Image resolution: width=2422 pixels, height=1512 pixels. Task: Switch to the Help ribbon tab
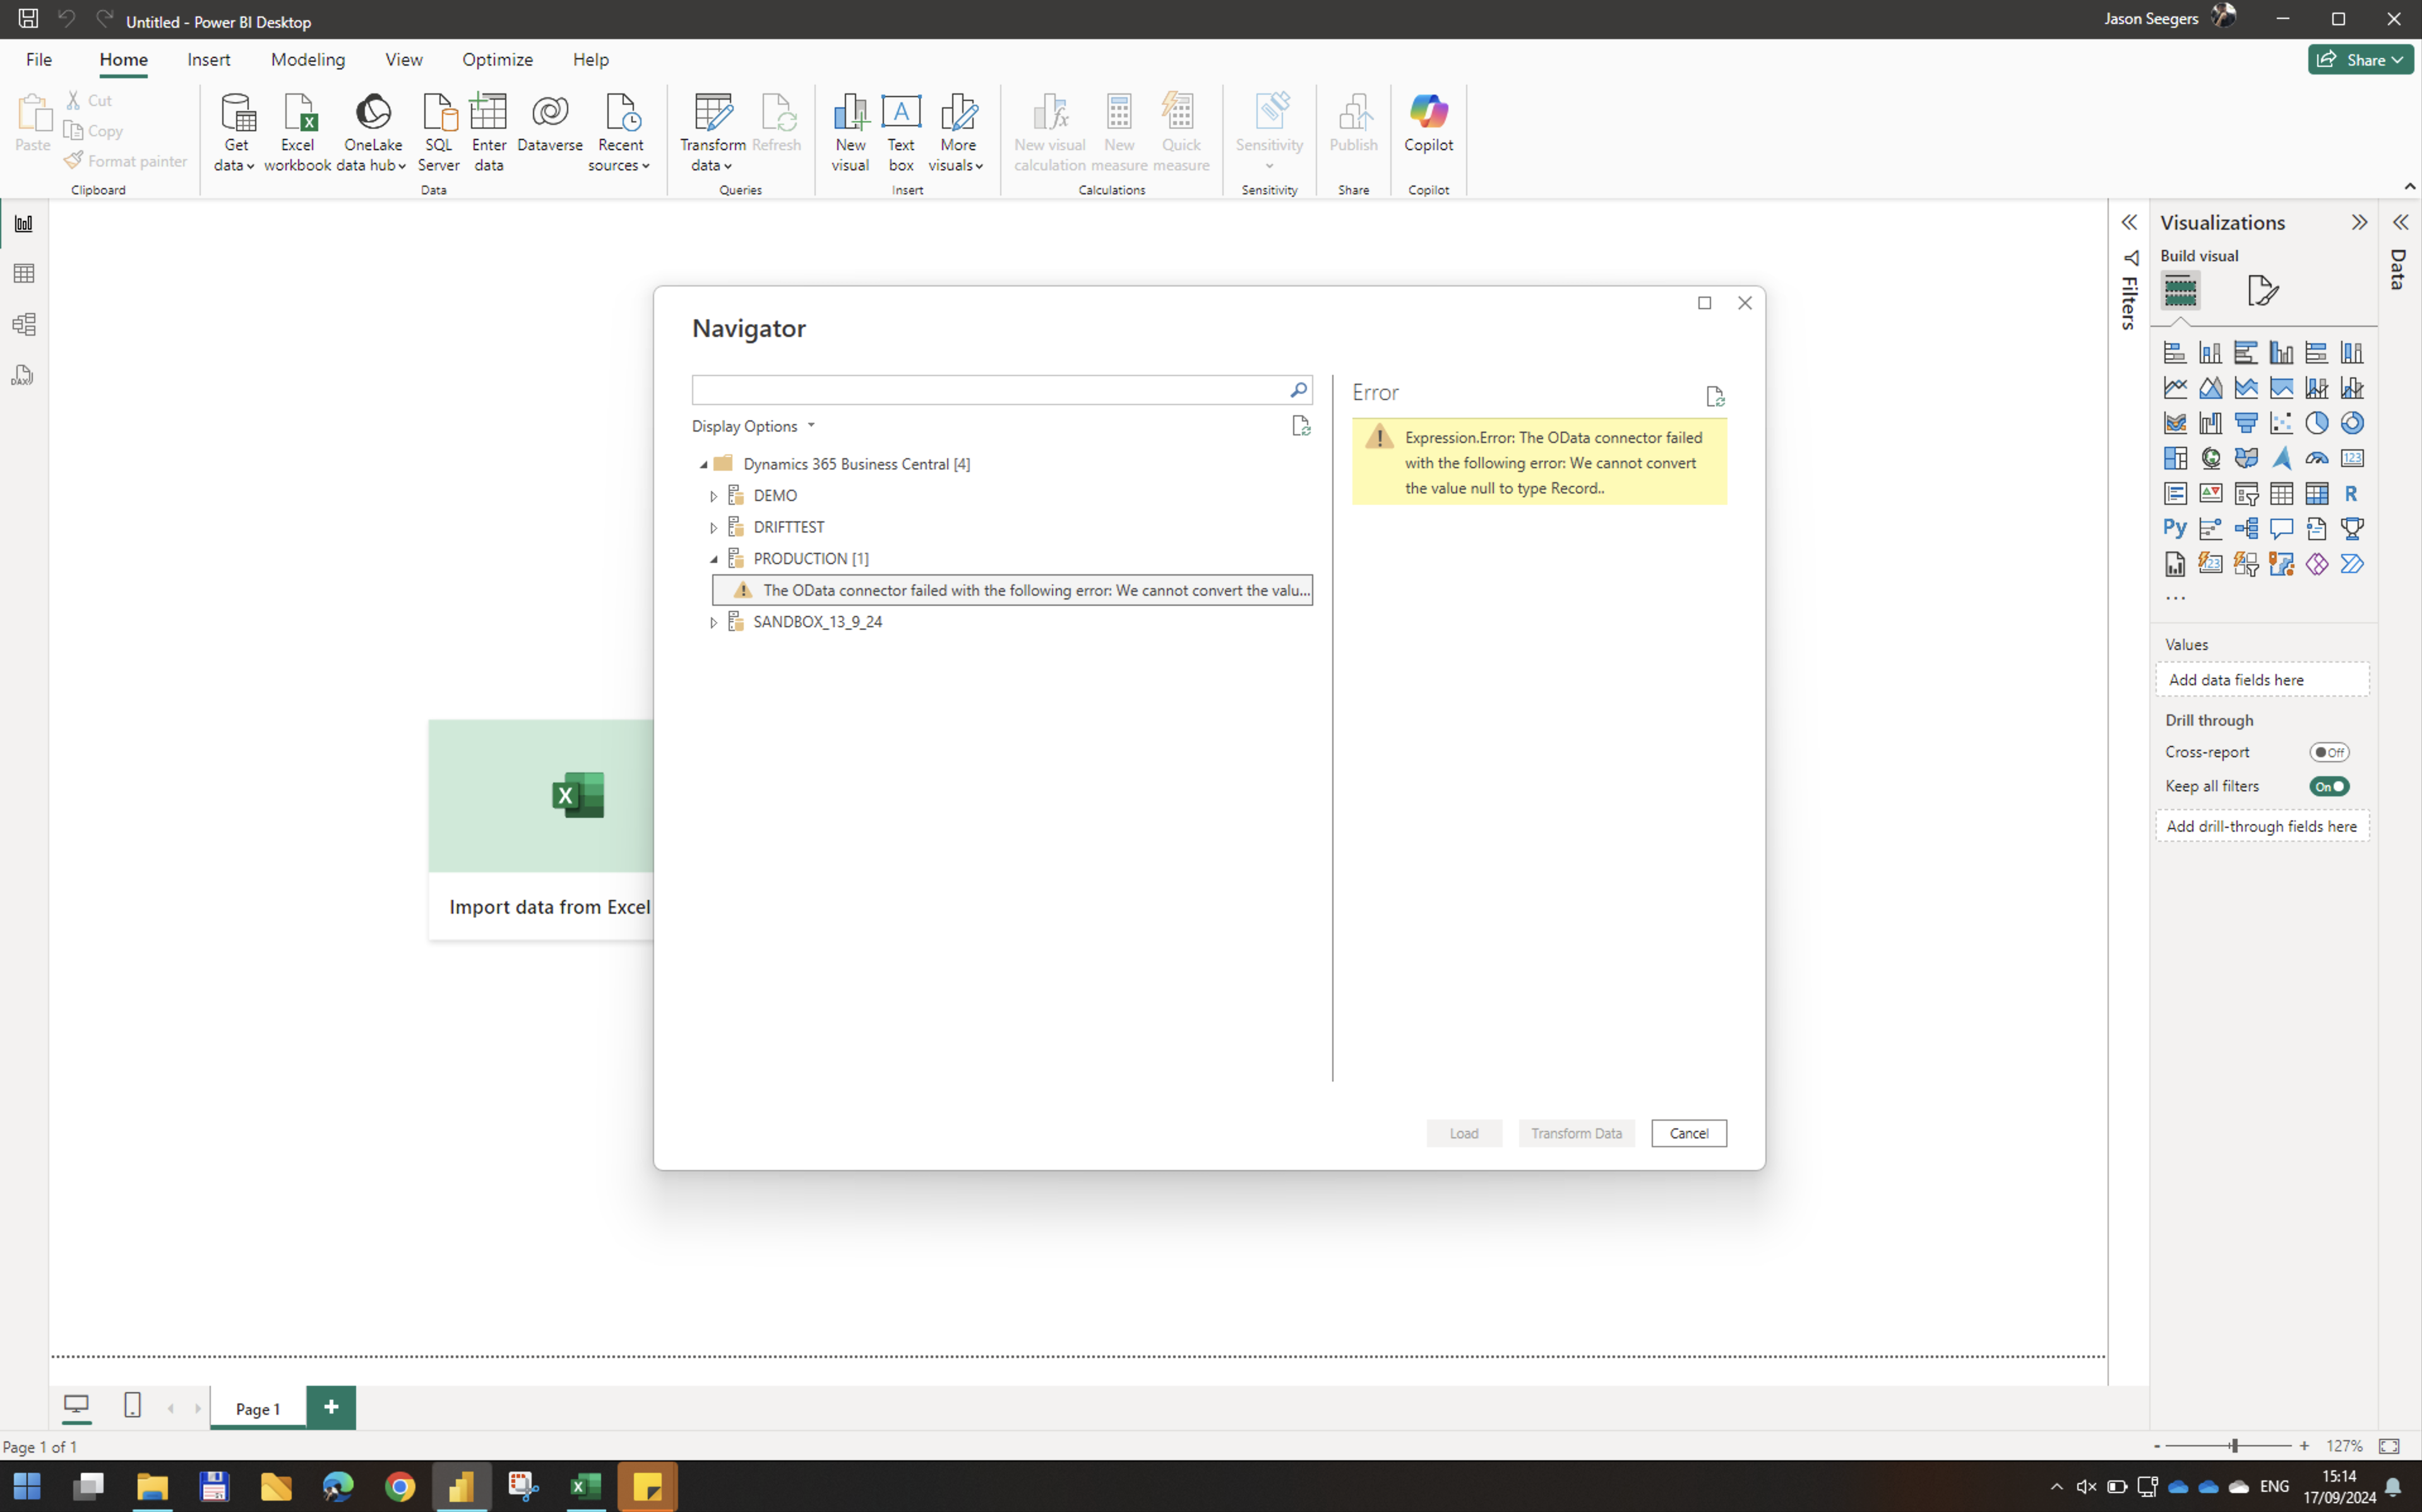(590, 59)
